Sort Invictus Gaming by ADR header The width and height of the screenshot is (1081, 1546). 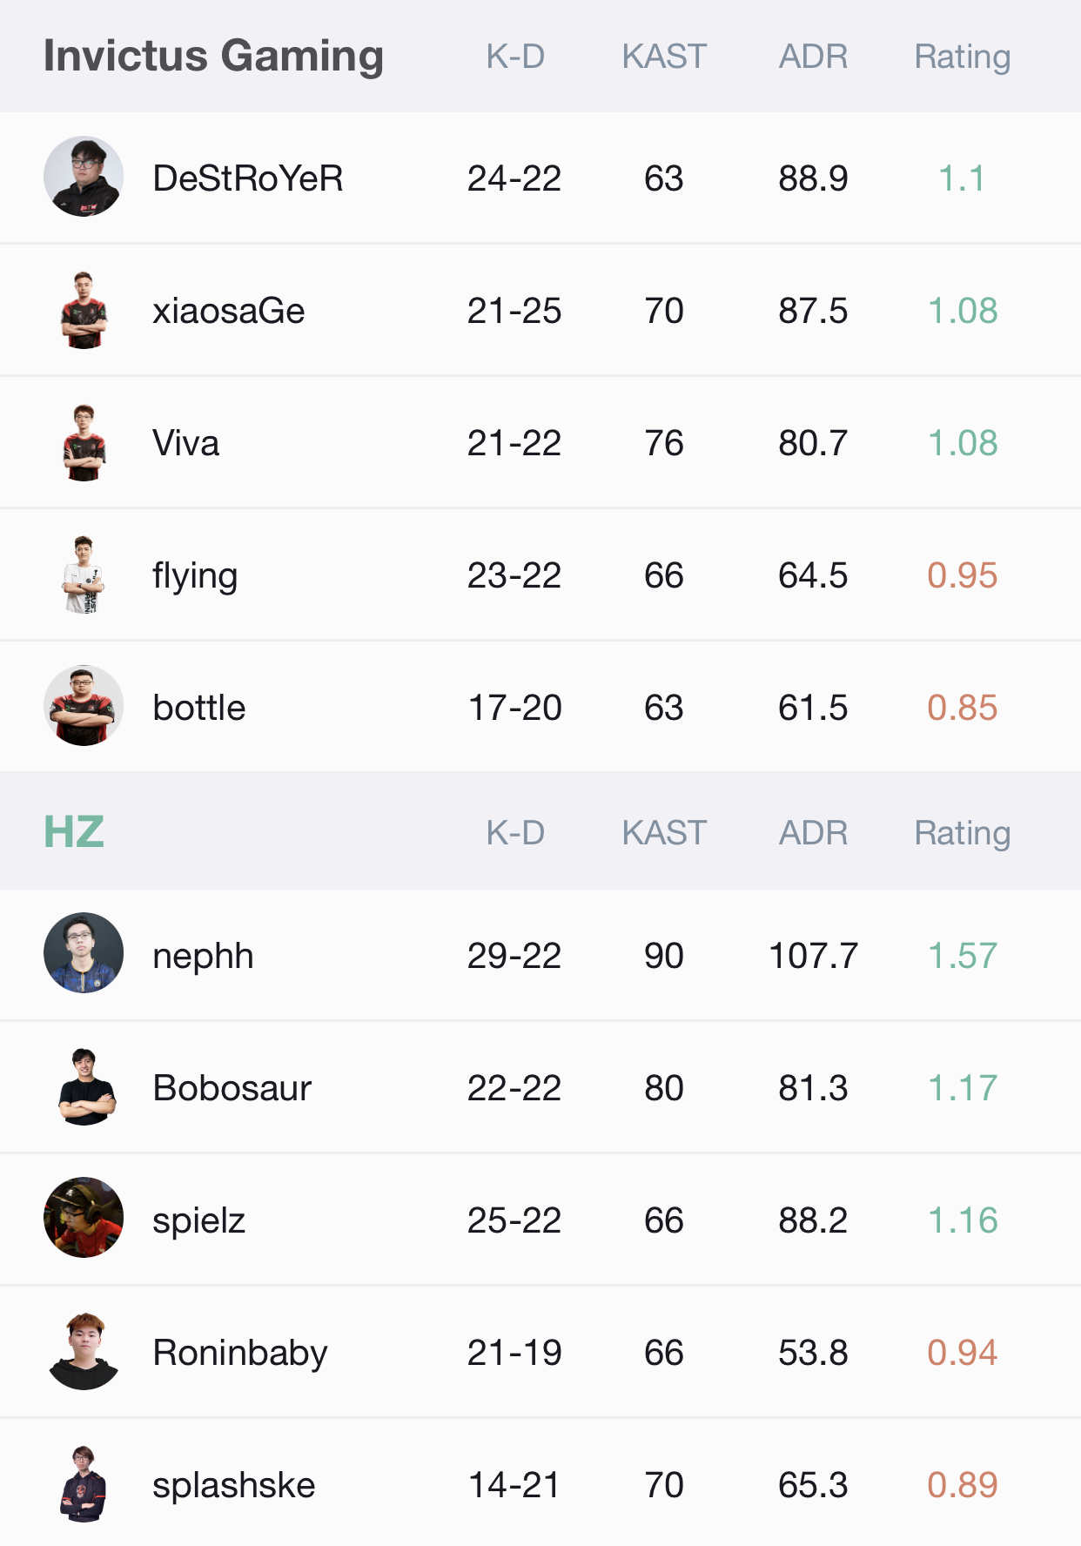tap(813, 57)
